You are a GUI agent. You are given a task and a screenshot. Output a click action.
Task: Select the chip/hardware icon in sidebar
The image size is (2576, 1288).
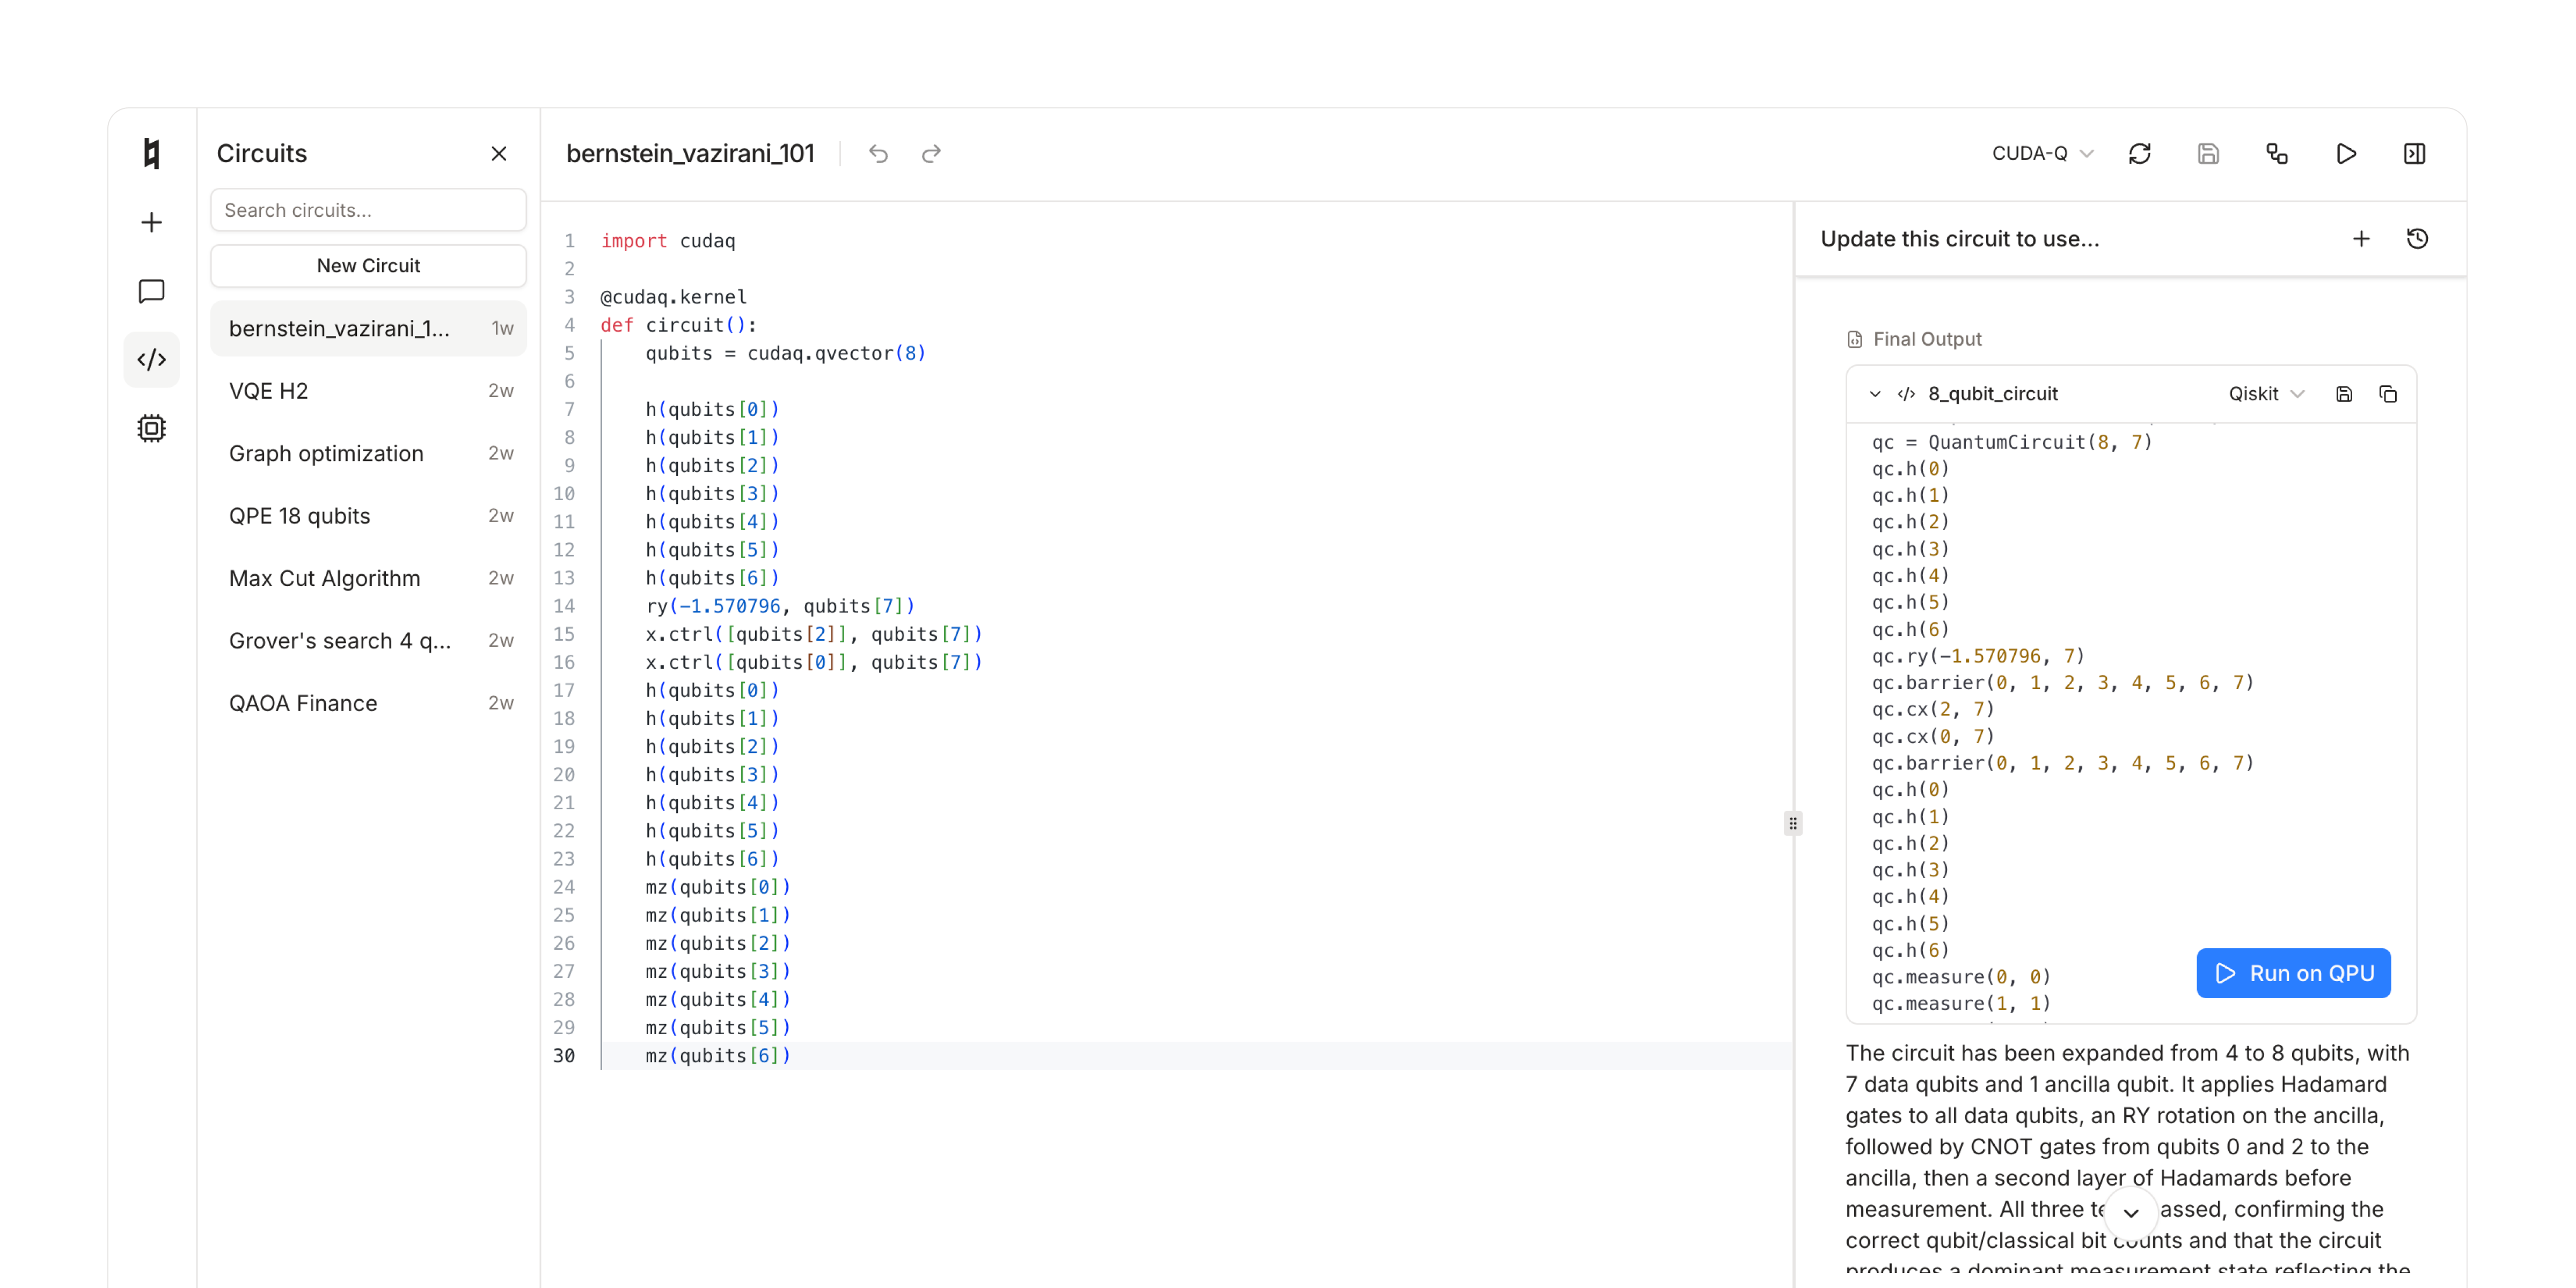click(x=151, y=428)
